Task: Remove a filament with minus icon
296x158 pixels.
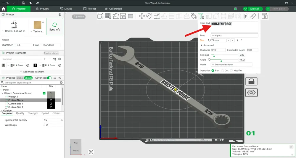Action: click(50, 59)
